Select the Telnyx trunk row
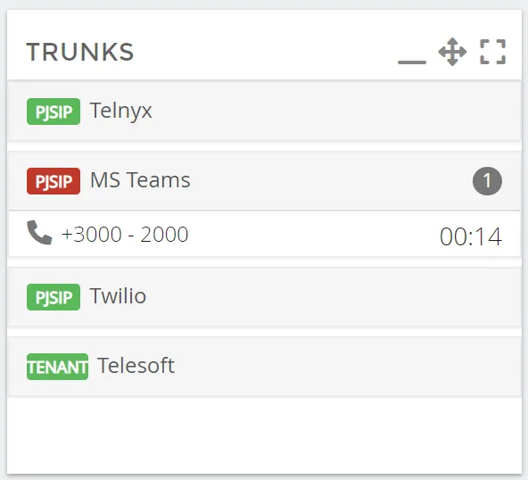This screenshot has height=480, width=528. [x=264, y=112]
